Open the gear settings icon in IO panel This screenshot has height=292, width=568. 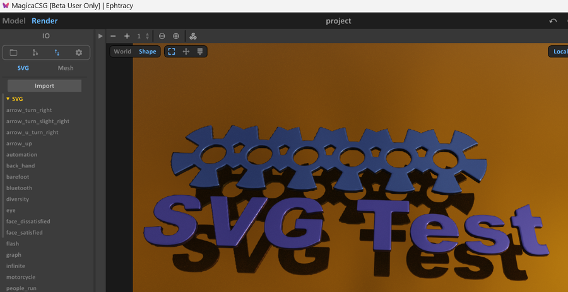point(79,53)
